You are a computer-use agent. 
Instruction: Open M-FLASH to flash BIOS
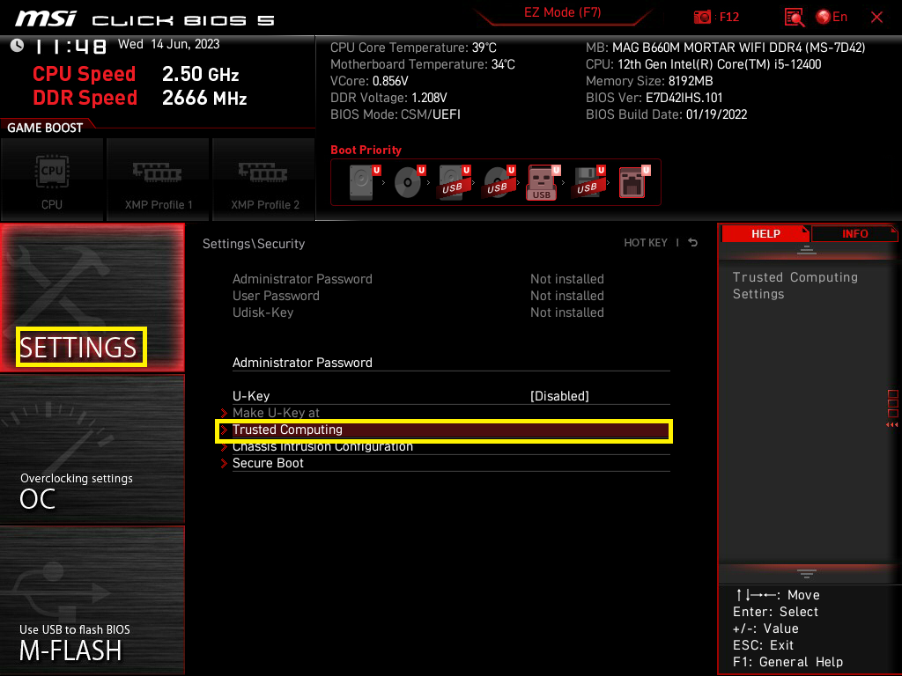92,600
